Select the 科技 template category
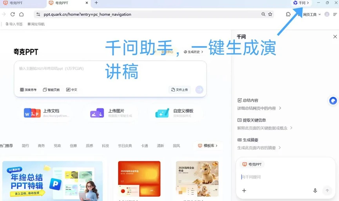 click(x=105, y=146)
